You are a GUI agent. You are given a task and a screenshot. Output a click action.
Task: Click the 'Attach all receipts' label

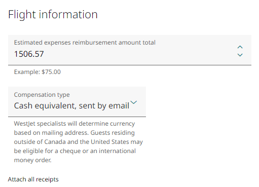pos(33,179)
